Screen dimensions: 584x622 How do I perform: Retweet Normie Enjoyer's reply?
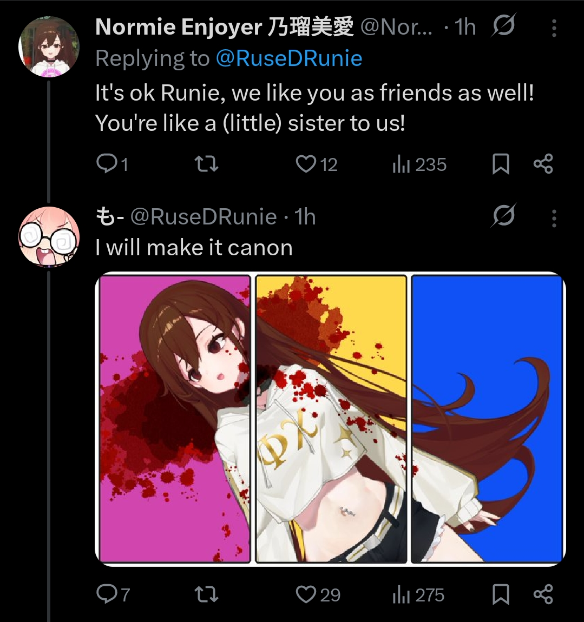coord(206,164)
